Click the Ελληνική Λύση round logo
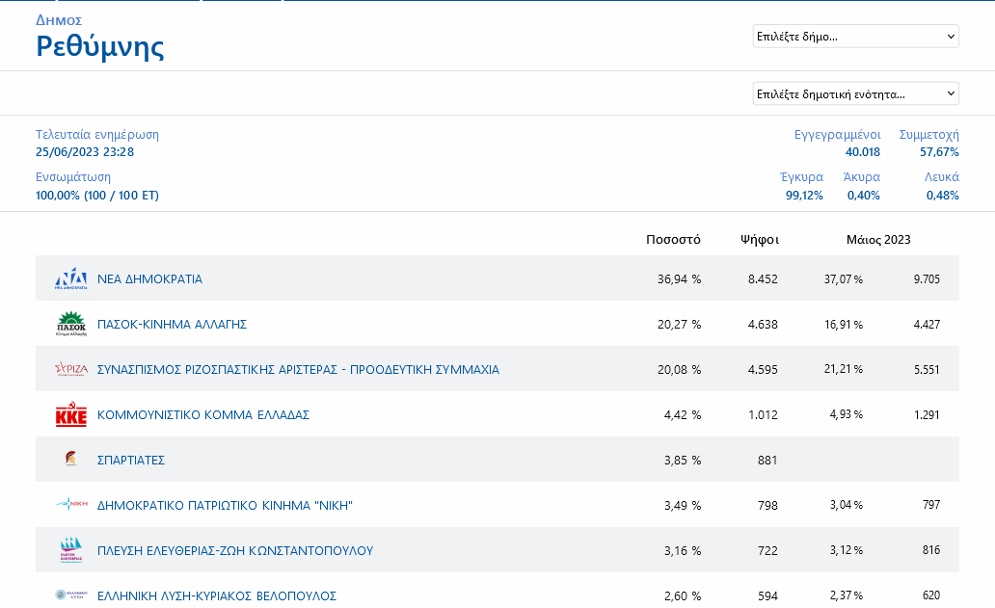Viewport: 995px width, 608px height. pos(71,595)
